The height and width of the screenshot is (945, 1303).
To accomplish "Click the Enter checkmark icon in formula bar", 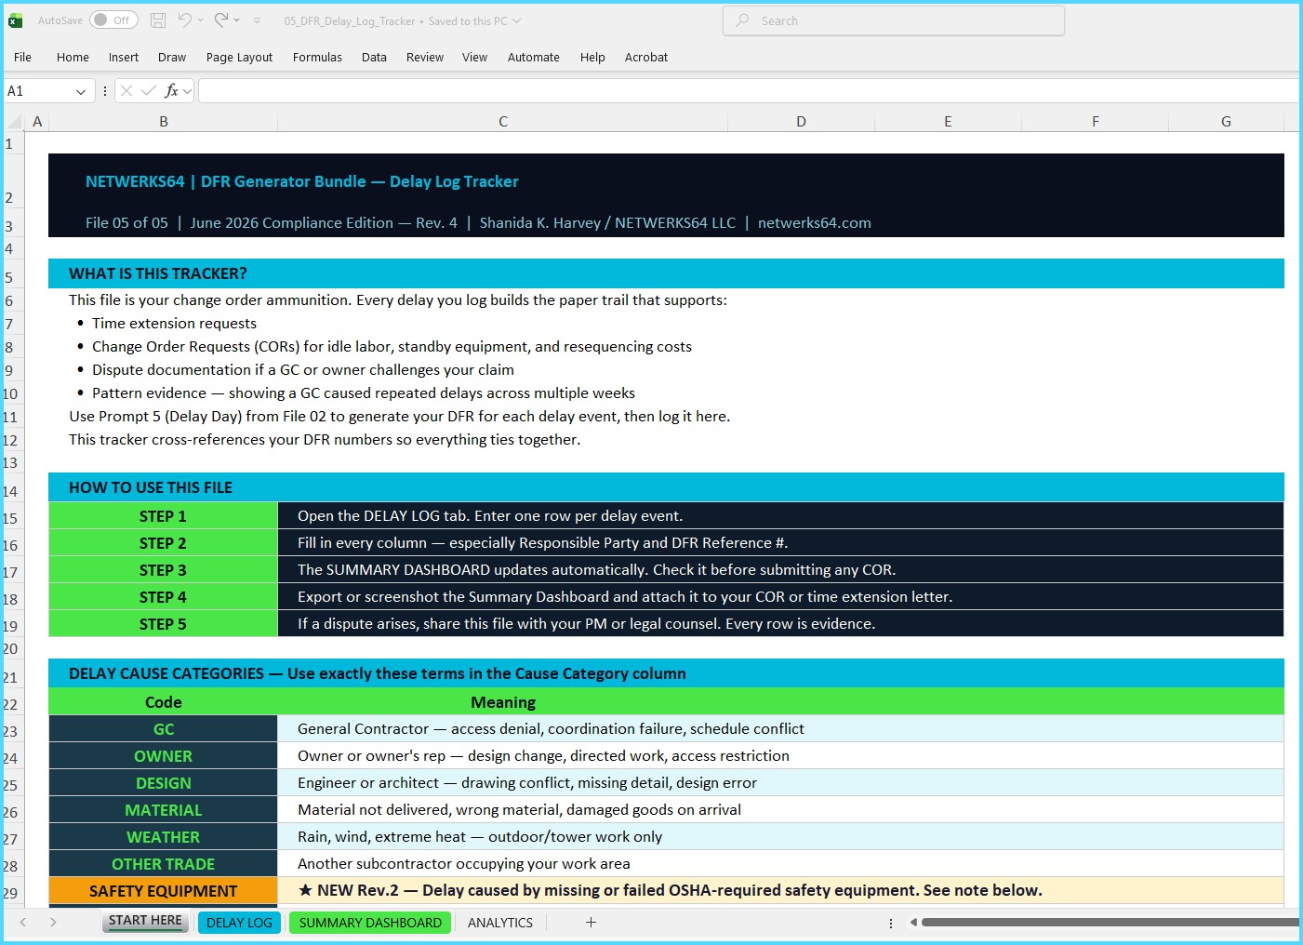I will click(x=149, y=91).
